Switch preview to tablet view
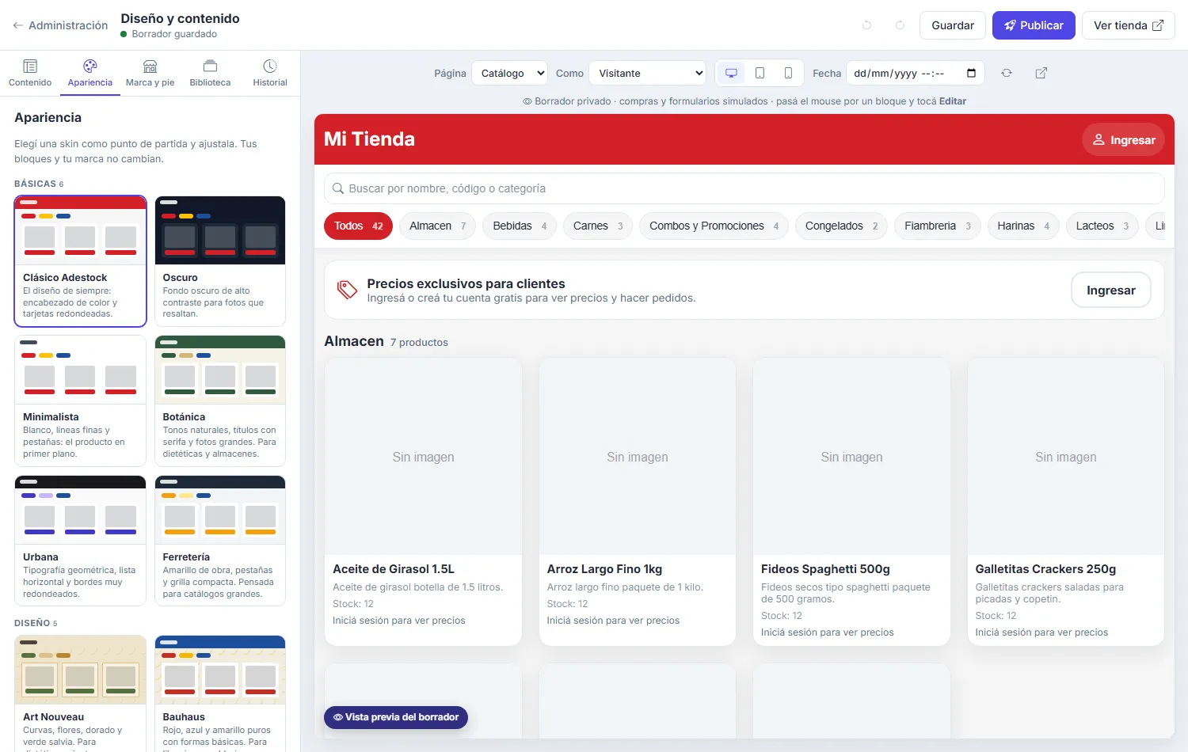 [x=760, y=73]
